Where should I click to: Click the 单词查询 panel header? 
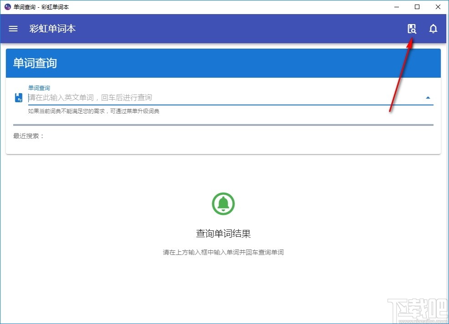tap(35, 63)
